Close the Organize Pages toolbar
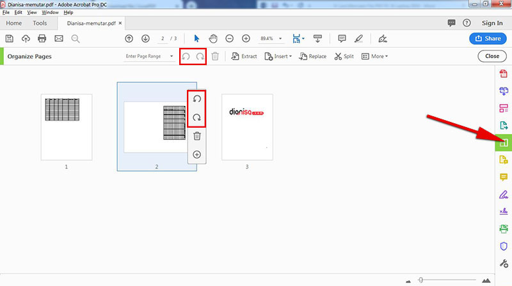The width and height of the screenshot is (512, 286). click(492, 56)
